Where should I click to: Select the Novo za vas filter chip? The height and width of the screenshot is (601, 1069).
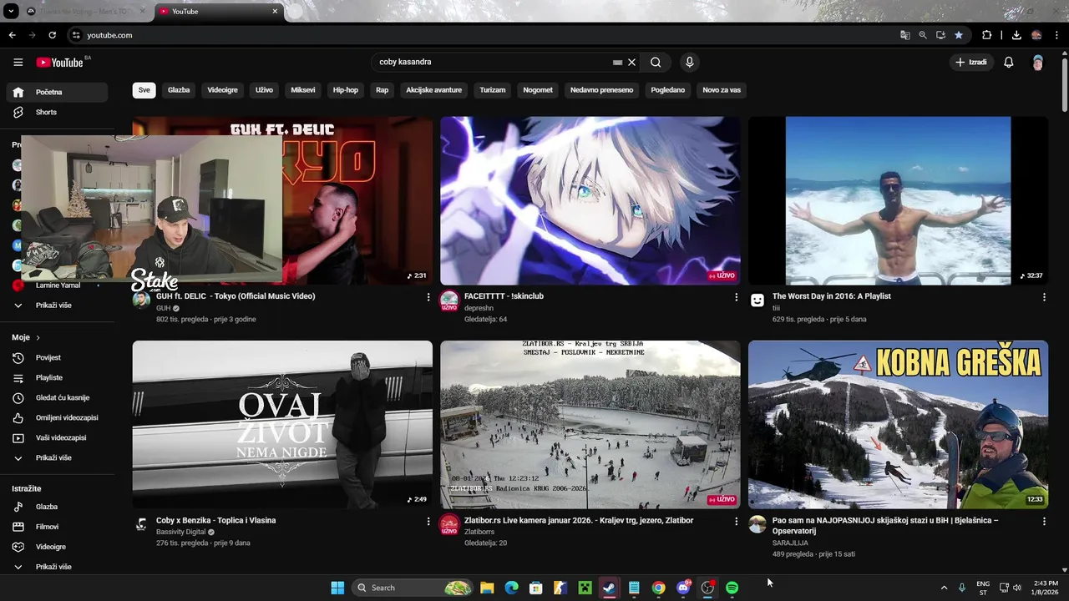[x=722, y=90]
